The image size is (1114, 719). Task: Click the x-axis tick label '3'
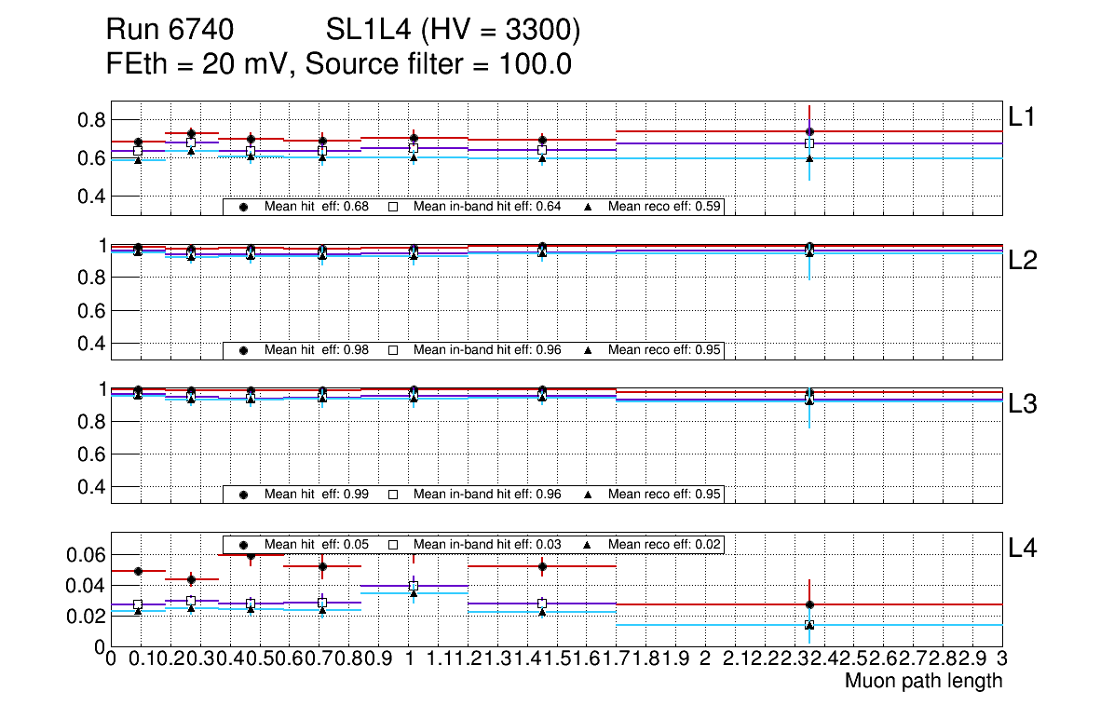1002,659
